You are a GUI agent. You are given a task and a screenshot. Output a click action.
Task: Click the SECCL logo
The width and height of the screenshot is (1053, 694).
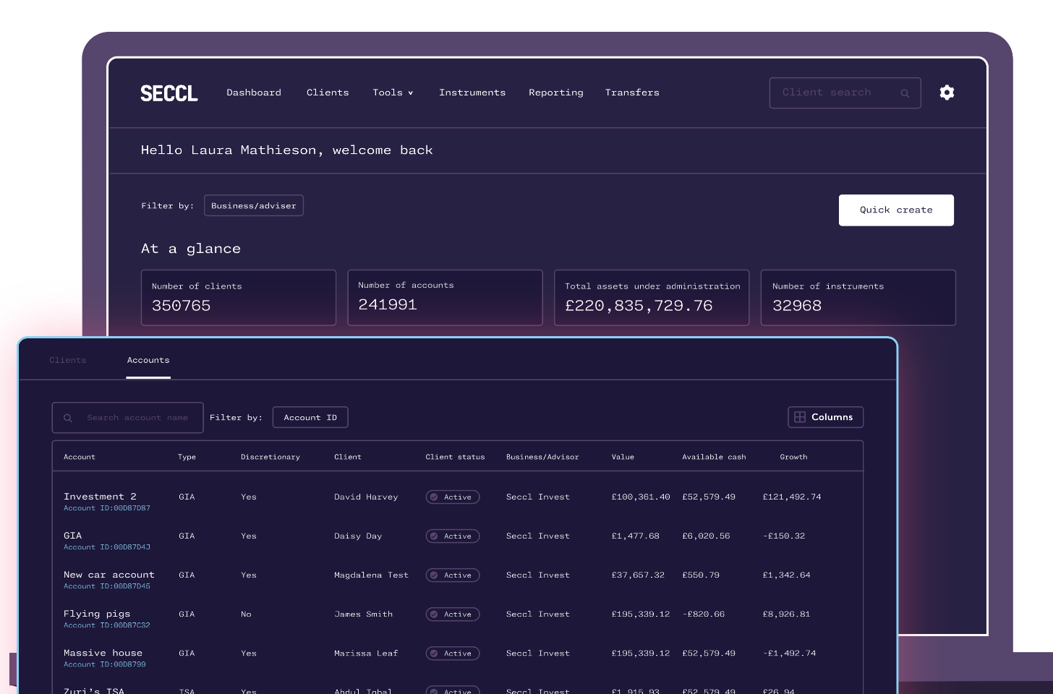click(x=169, y=93)
